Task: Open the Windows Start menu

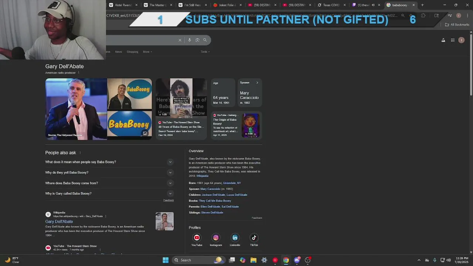Action: point(166,260)
